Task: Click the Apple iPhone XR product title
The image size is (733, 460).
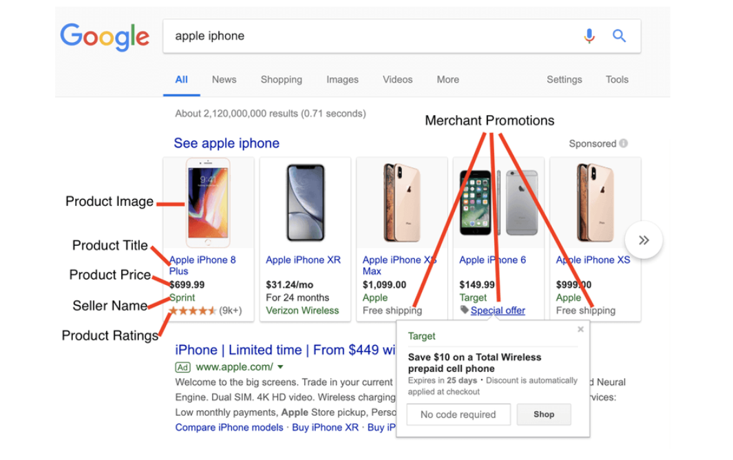Action: pos(303,260)
